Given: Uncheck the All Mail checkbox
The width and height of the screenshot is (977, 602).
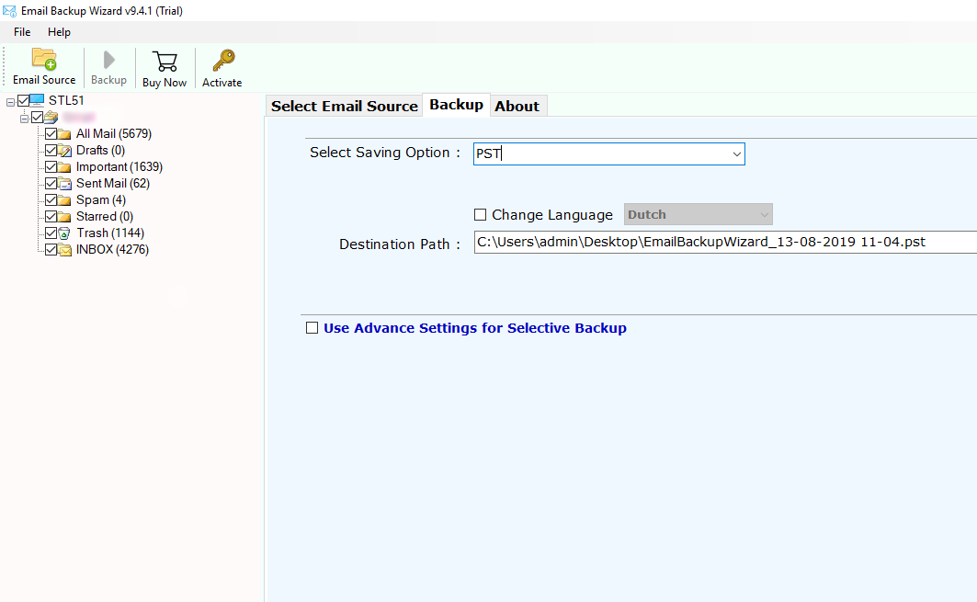Looking at the screenshot, I should click(51, 133).
